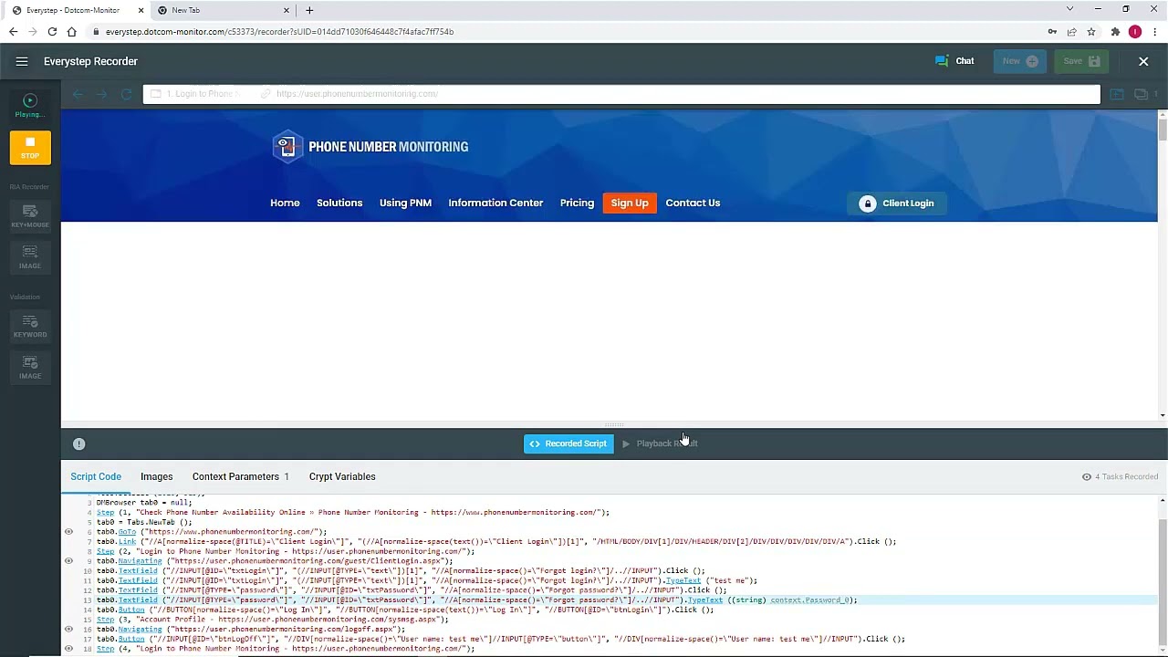Click the Navigating link on line 9
The image size is (1168, 657).
(x=140, y=561)
